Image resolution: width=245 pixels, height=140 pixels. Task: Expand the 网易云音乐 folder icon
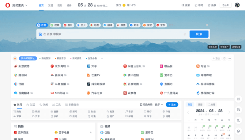click(144, 66)
